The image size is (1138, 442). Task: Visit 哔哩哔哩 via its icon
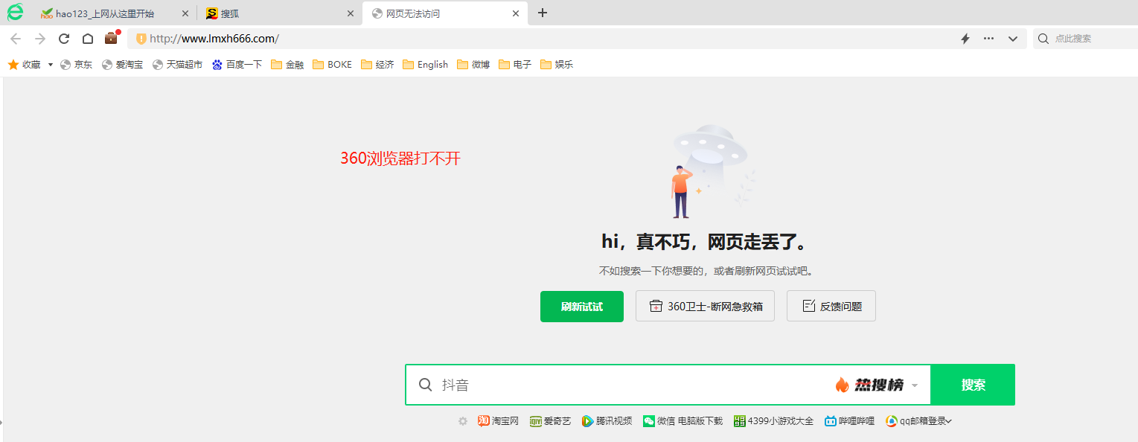(x=849, y=420)
